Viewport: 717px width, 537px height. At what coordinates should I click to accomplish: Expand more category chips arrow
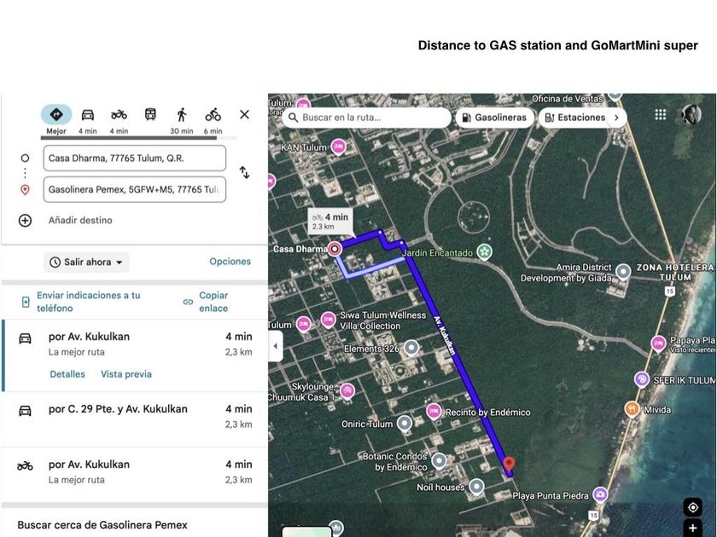coord(616,118)
